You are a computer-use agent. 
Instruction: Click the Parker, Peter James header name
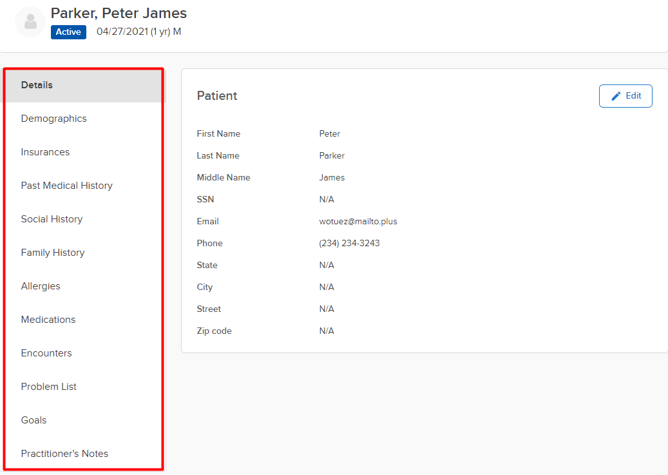pos(119,13)
